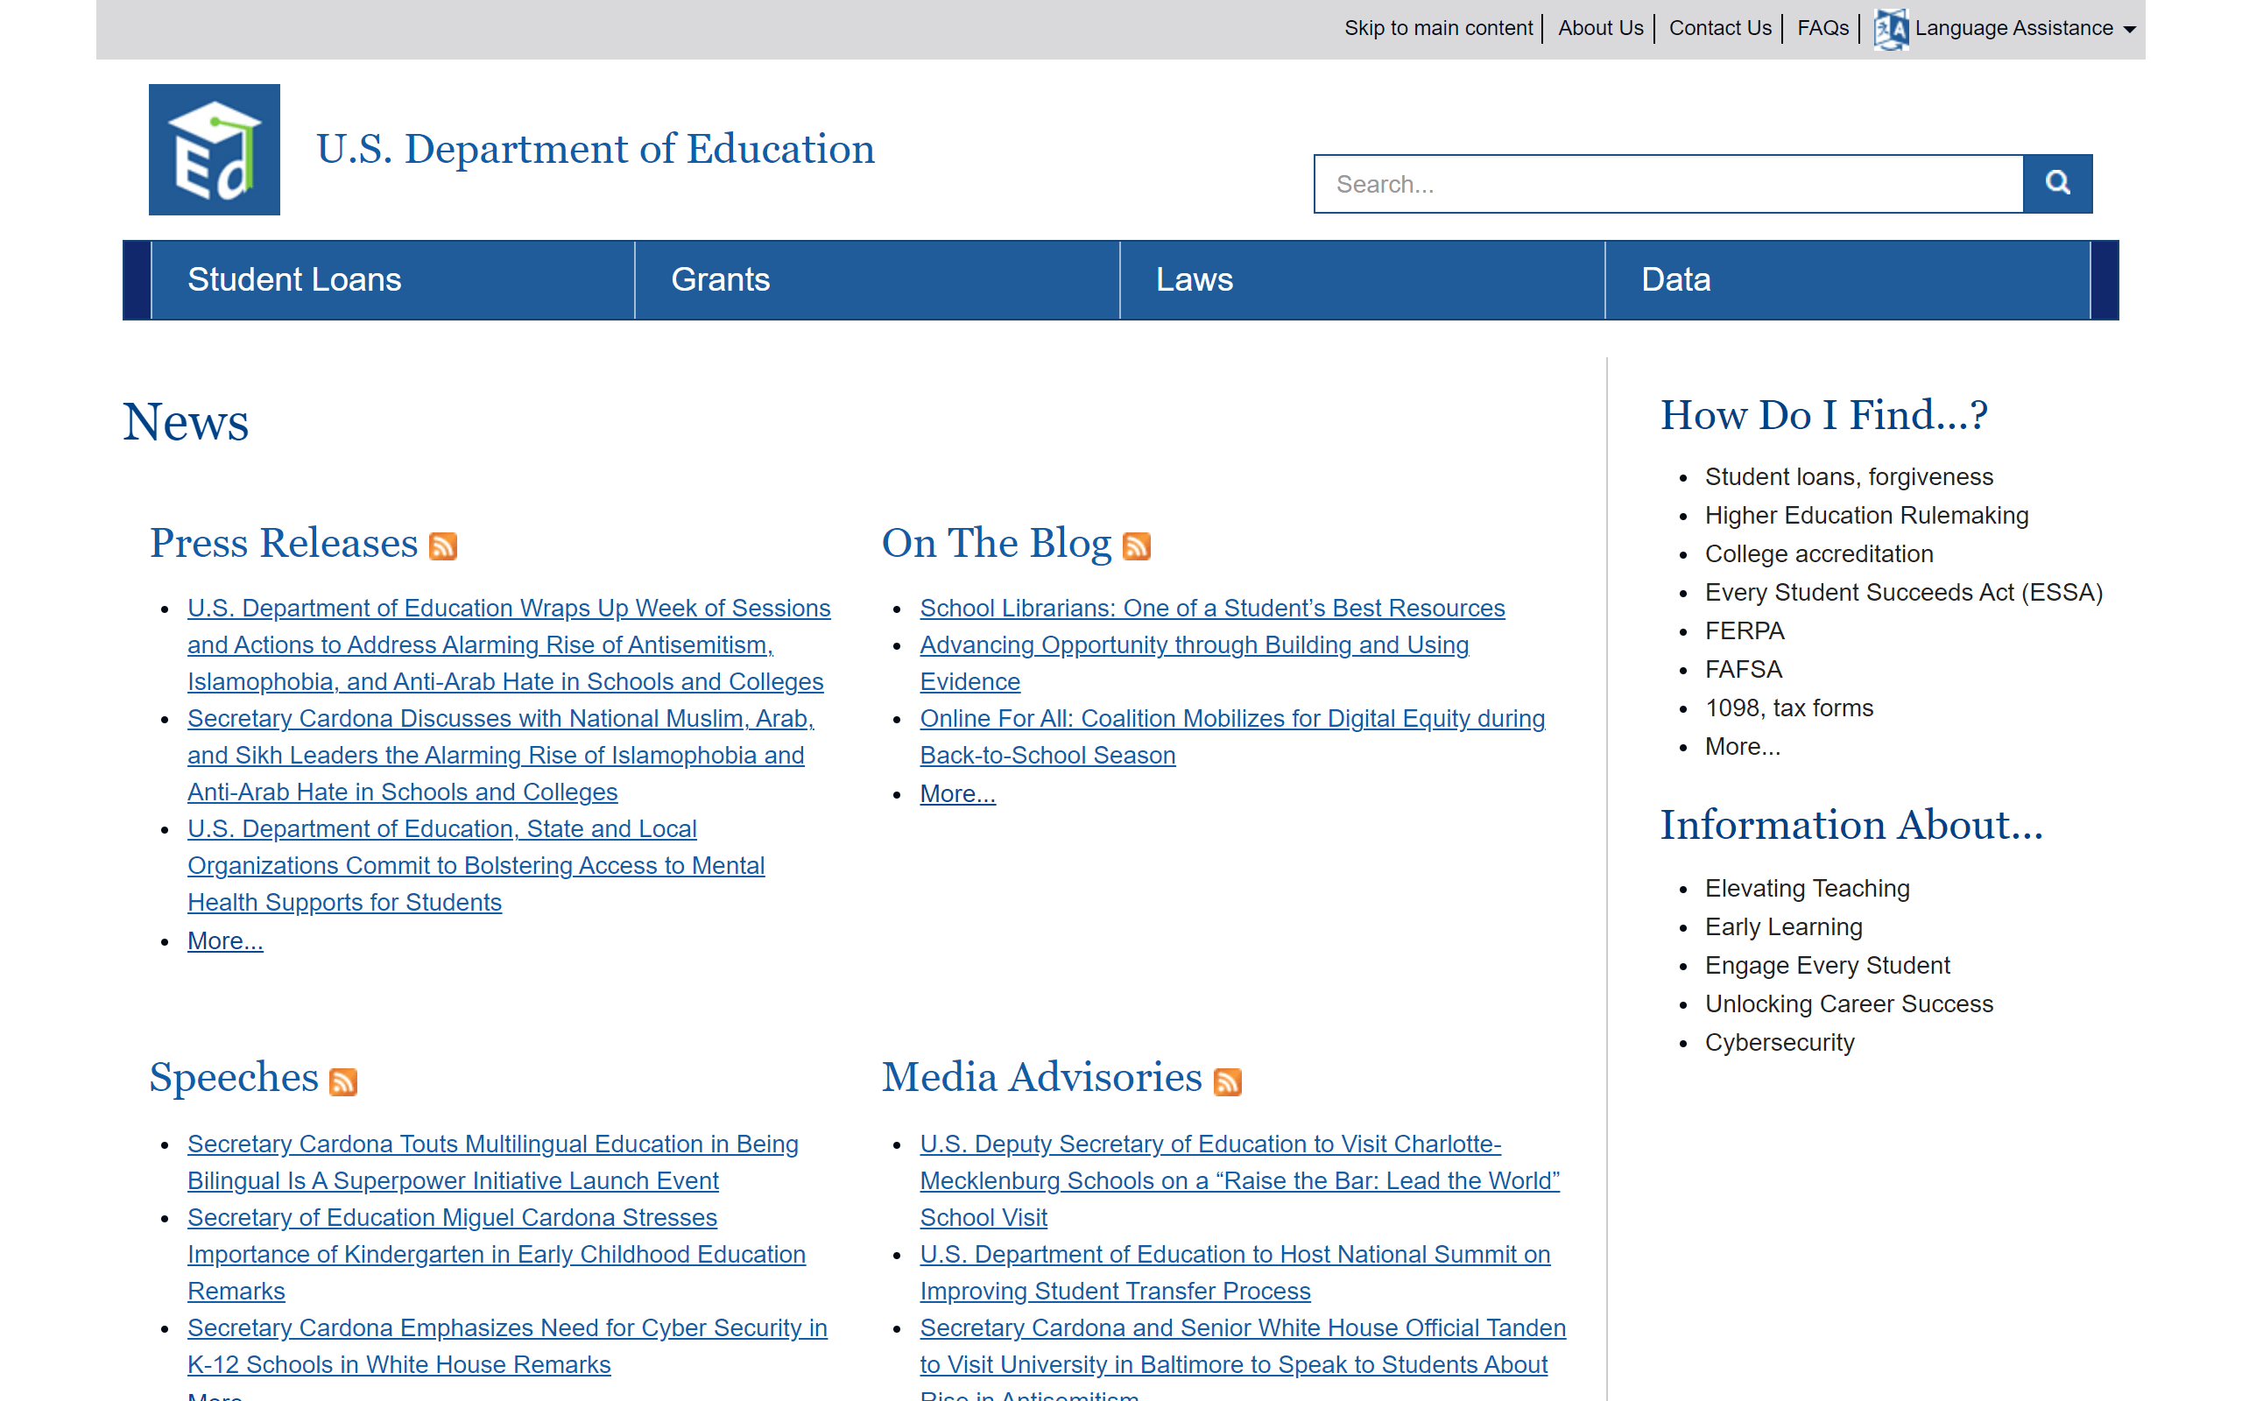Image resolution: width=2242 pixels, height=1401 pixels.
Task: Read the School Librarians blog post
Action: (x=1212, y=608)
